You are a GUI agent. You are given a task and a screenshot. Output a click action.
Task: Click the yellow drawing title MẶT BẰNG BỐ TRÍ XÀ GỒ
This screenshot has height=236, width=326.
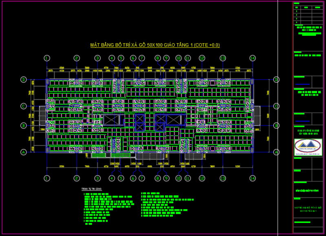click(x=155, y=45)
